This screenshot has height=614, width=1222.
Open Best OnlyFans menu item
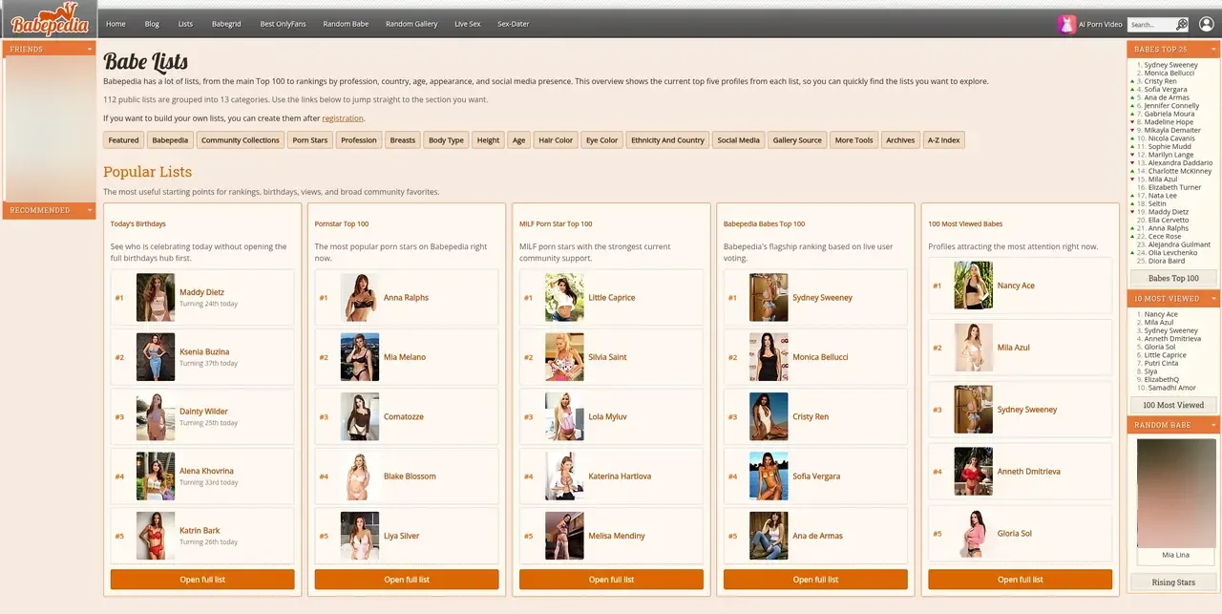pyautogui.click(x=283, y=24)
